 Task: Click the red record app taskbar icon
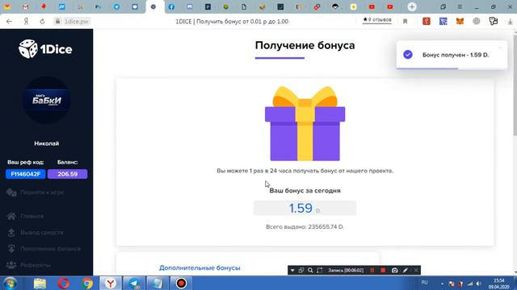tap(181, 283)
